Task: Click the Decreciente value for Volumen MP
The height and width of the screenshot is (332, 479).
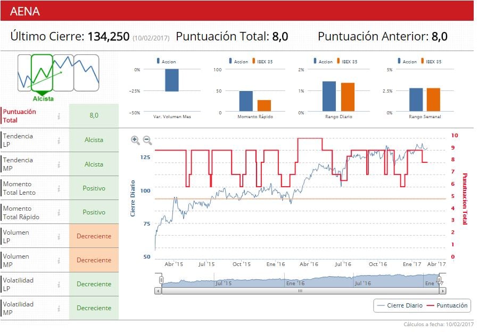Action: point(94,260)
